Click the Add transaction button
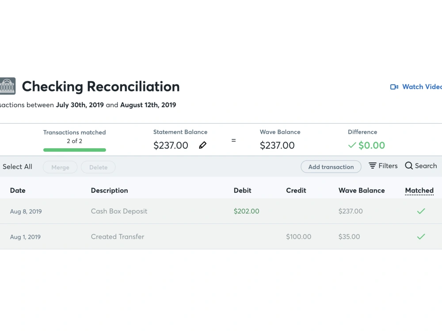This screenshot has width=442, height=331. tap(331, 167)
